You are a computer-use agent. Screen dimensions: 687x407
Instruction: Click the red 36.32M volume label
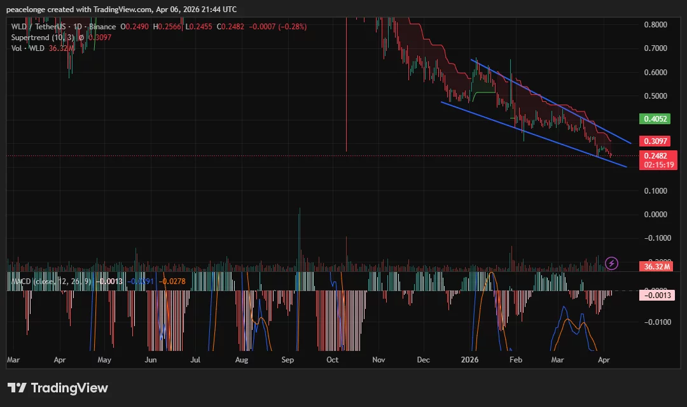pyautogui.click(x=658, y=265)
